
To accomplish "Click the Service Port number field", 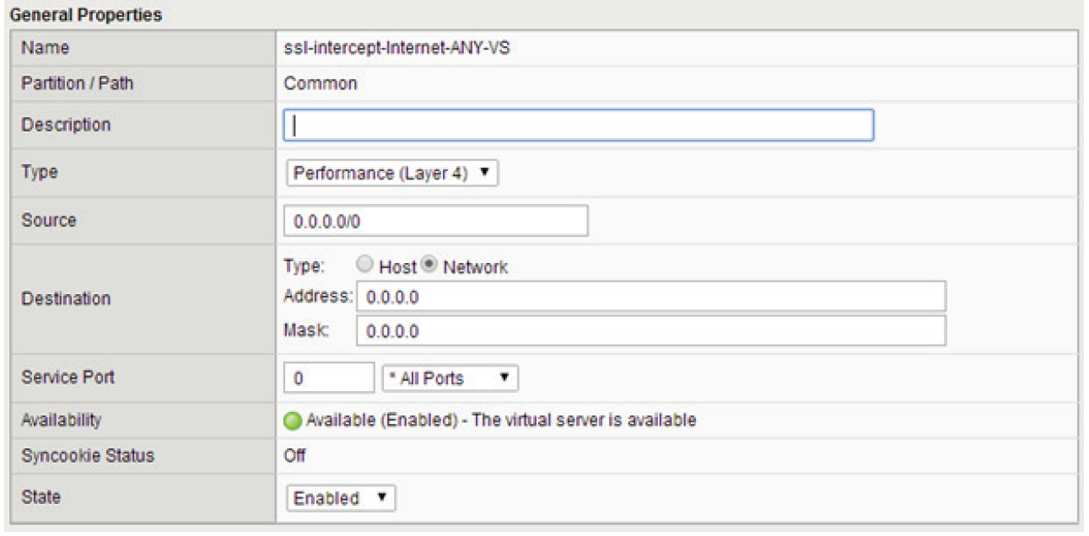I will pyautogui.click(x=329, y=378).
